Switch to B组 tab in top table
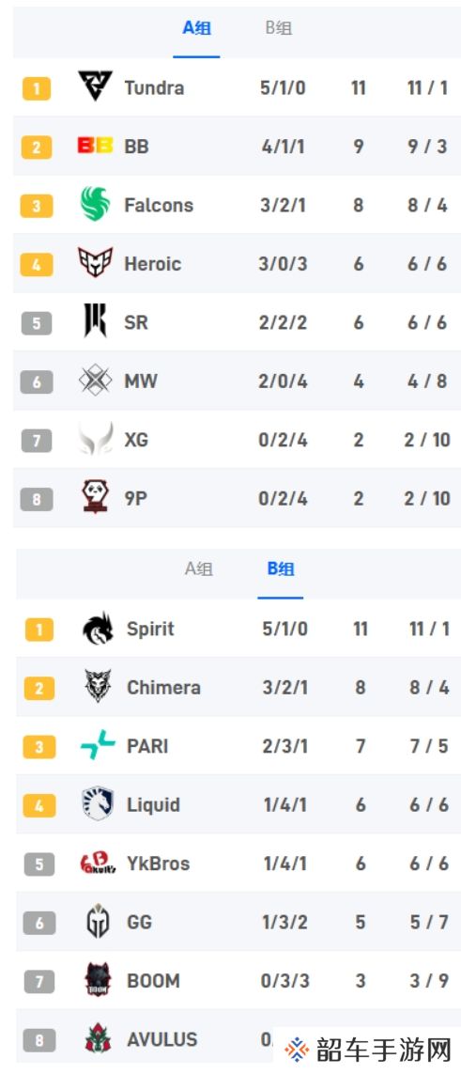The height and width of the screenshot is (1074, 461). 278,29
